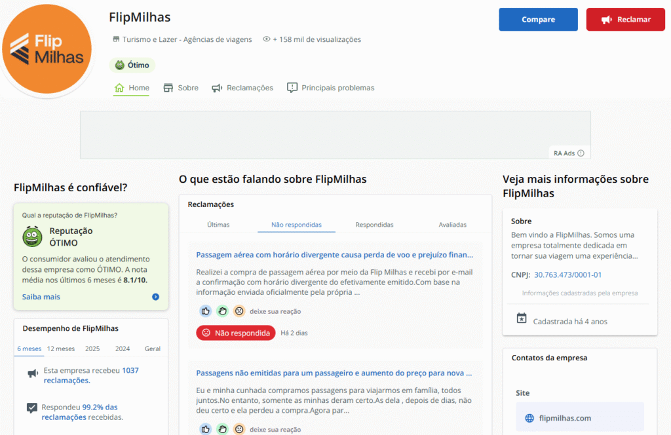Click sad face reaction on first complaint
Viewport: 671px width, 435px height.
pos(239,311)
